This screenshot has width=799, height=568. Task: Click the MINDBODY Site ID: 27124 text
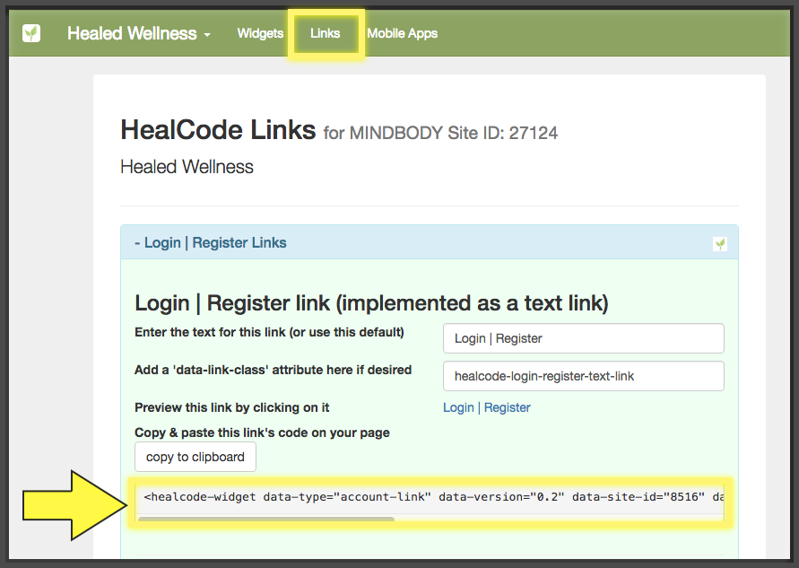(454, 133)
